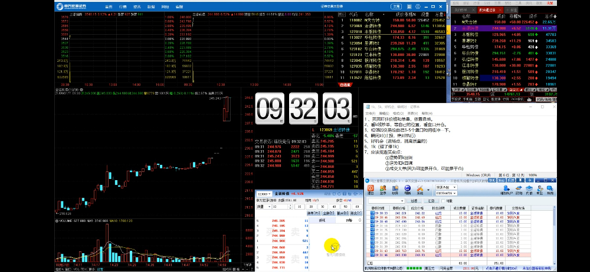Open the 首页 tab in main window

point(109,6)
